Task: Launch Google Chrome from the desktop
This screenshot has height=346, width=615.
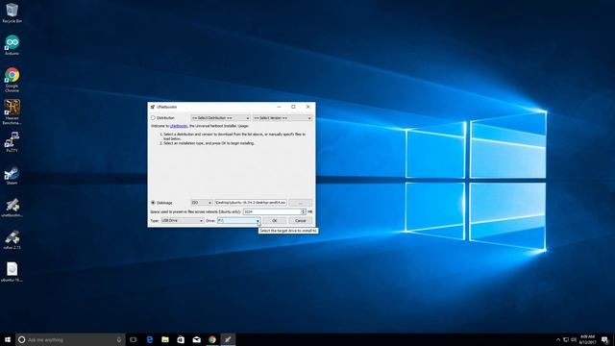Action: coord(12,80)
